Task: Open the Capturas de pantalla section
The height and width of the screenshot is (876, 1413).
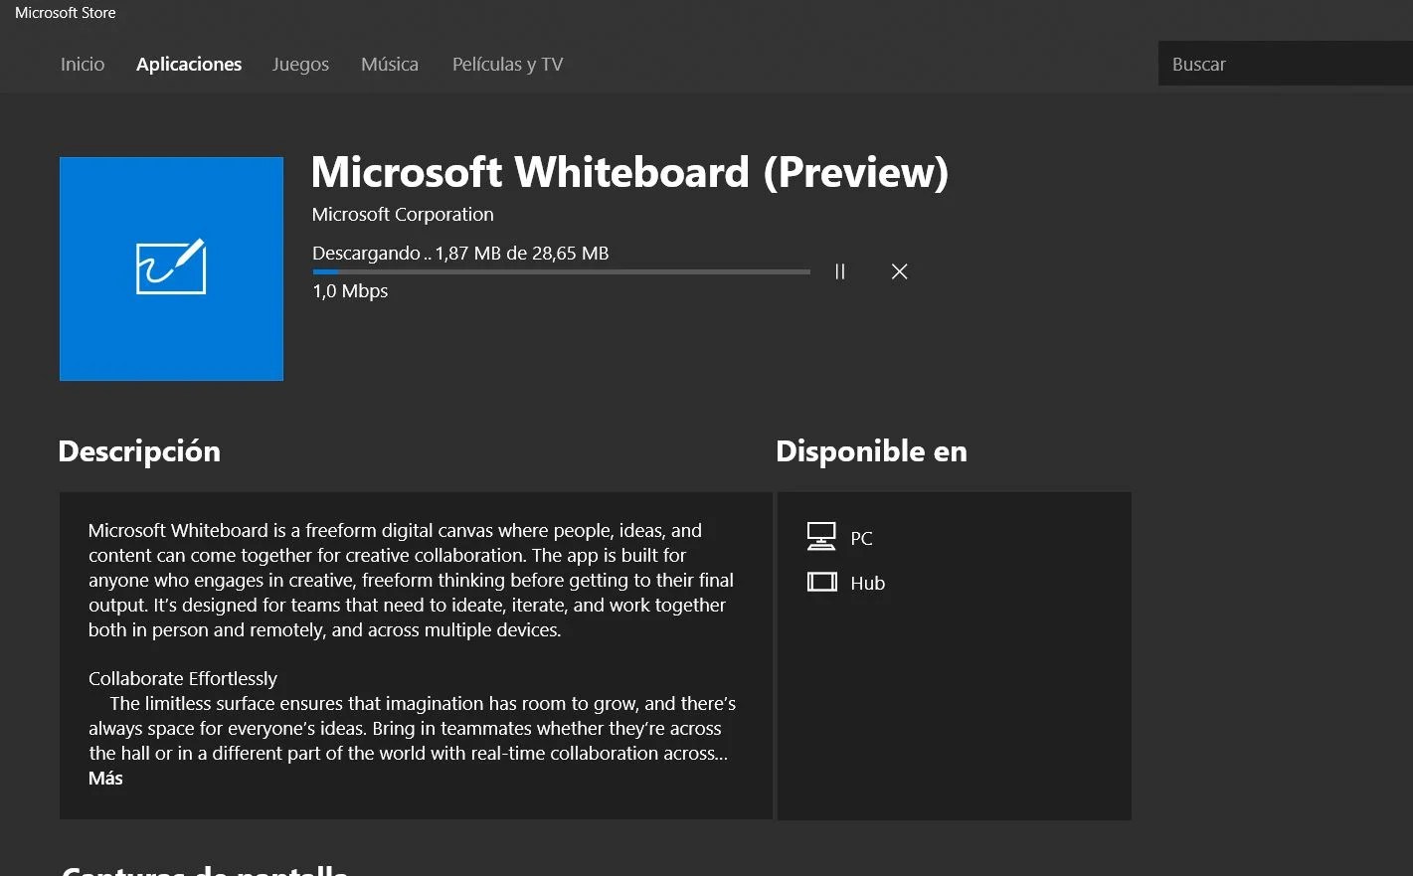Action: pyautogui.click(x=203, y=868)
